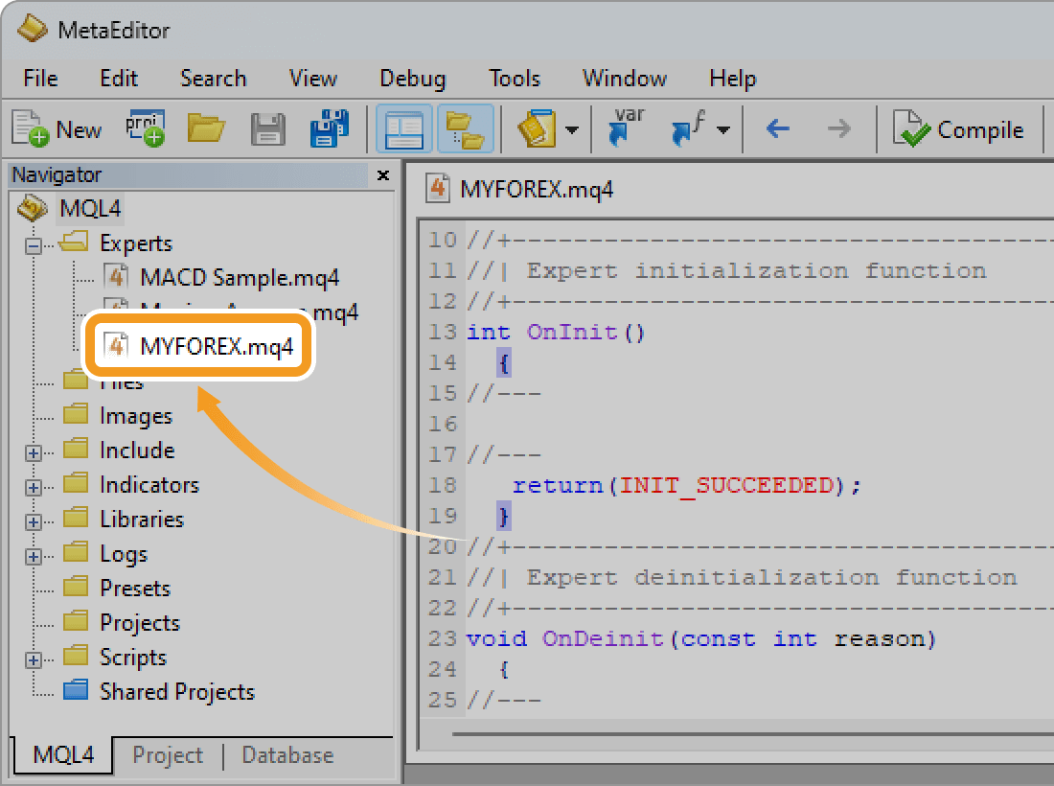The width and height of the screenshot is (1054, 786).
Task: Select MACD Sample.mq4 in Navigator
Action: [x=239, y=278]
